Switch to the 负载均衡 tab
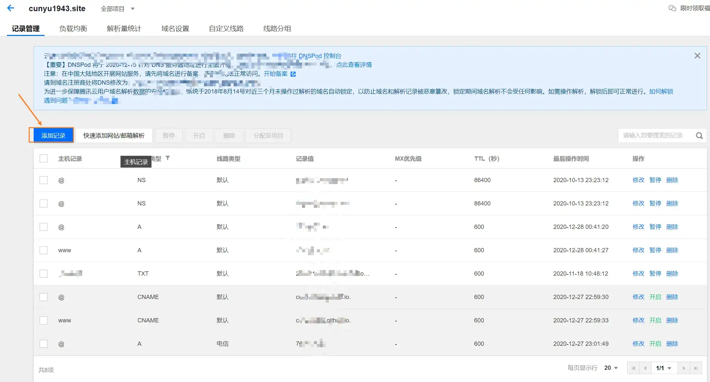The height and width of the screenshot is (382, 710). point(73,29)
